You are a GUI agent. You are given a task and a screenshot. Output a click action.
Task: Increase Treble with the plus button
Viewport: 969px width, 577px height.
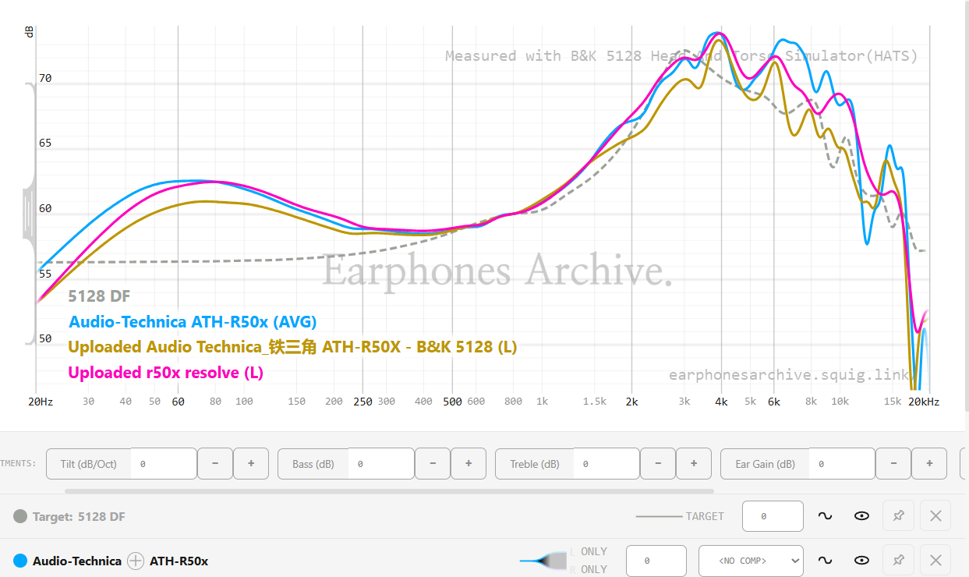(x=694, y=463)
